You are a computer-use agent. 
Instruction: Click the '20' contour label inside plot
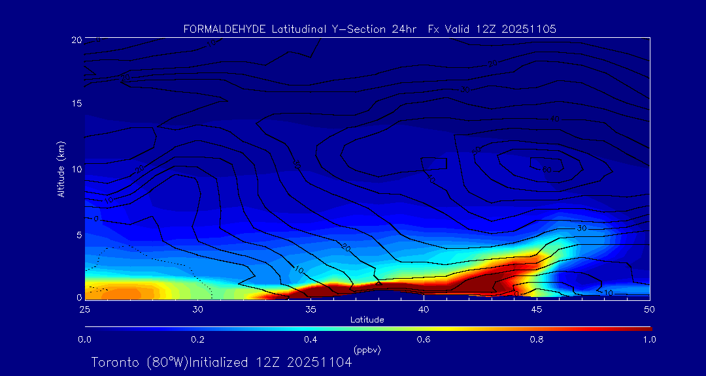345,247
